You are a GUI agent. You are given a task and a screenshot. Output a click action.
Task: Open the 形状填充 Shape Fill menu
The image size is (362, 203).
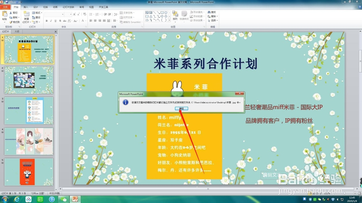tap(197, 12)
